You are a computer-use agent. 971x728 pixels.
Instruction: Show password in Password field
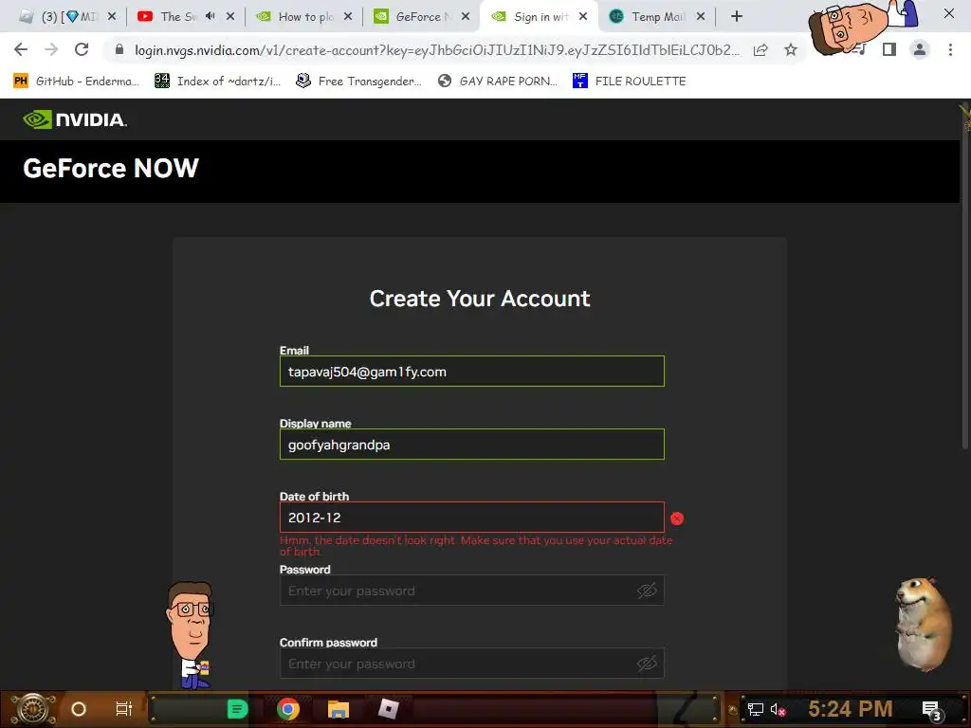pos(647,591)
